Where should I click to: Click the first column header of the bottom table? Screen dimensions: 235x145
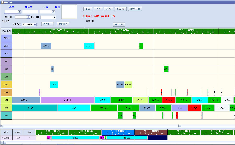pyautogui.click(x=6, y=132)
